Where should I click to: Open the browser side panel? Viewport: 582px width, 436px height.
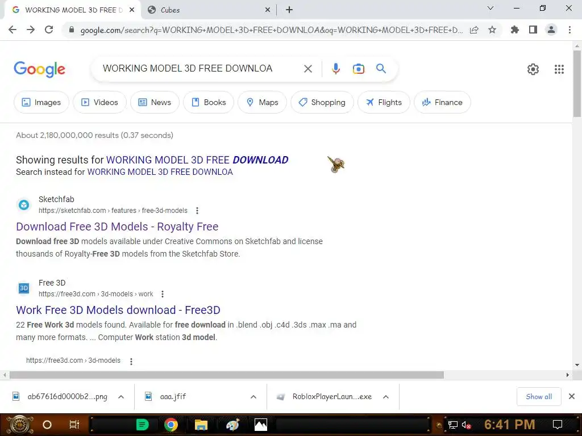click(533, 30)
